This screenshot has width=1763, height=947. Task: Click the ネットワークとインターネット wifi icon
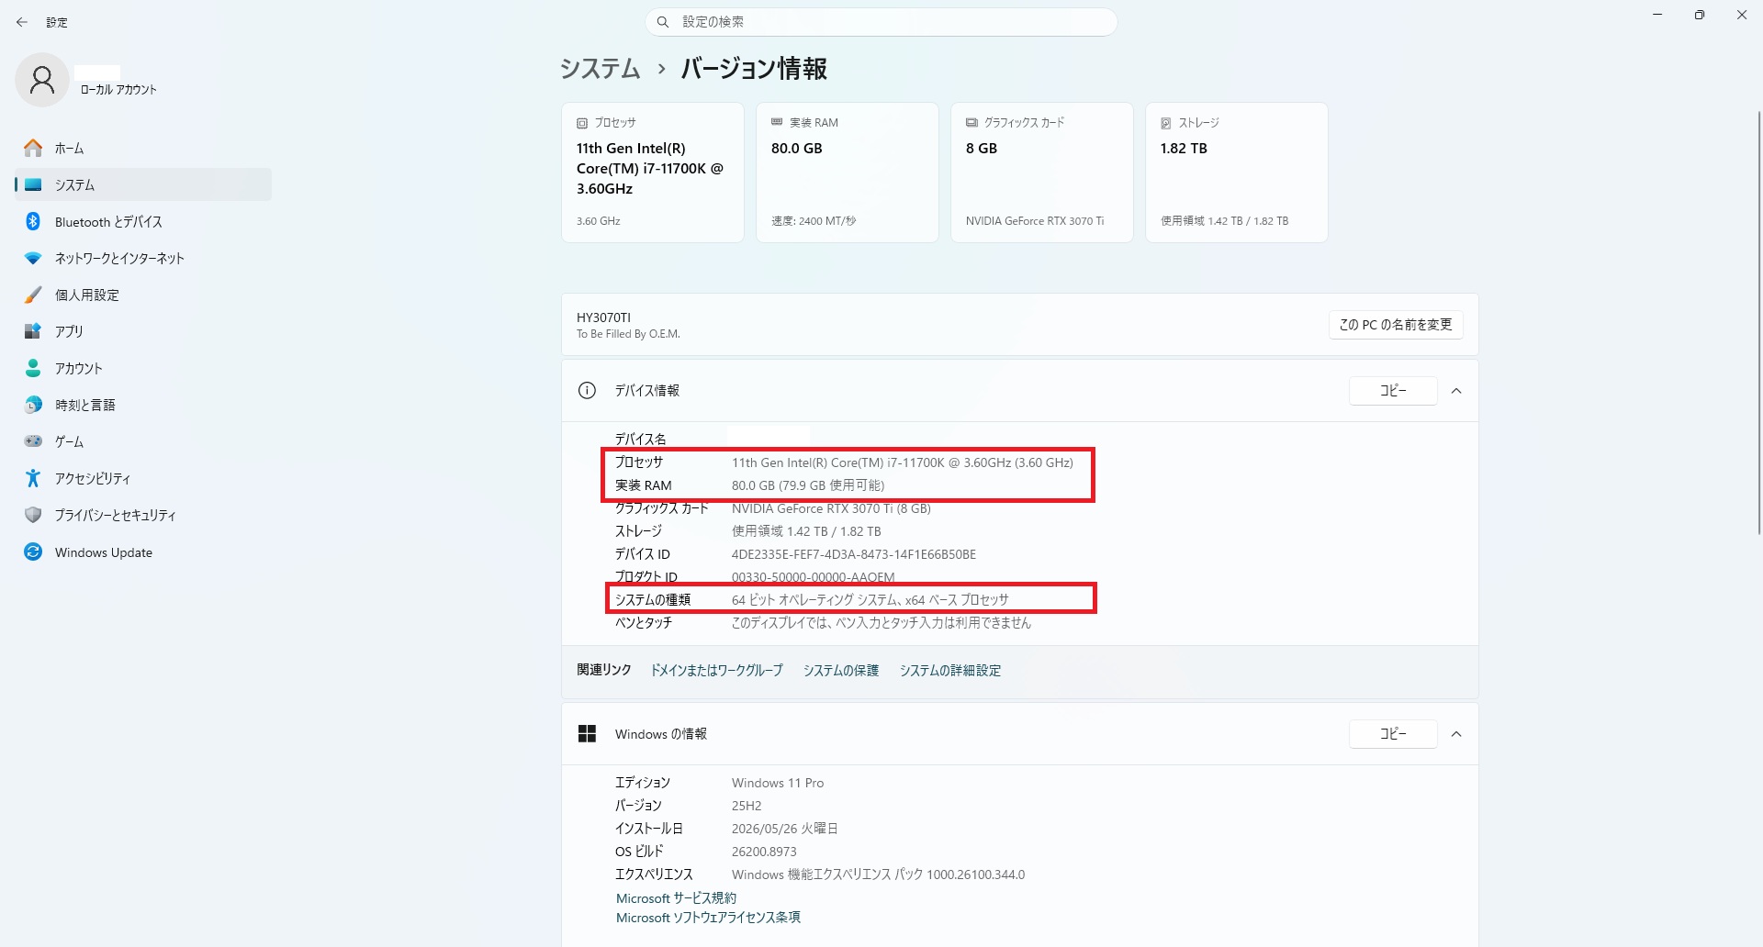point(33,258)
